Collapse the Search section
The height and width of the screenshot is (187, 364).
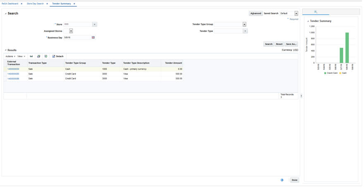(x=5, y=14)
